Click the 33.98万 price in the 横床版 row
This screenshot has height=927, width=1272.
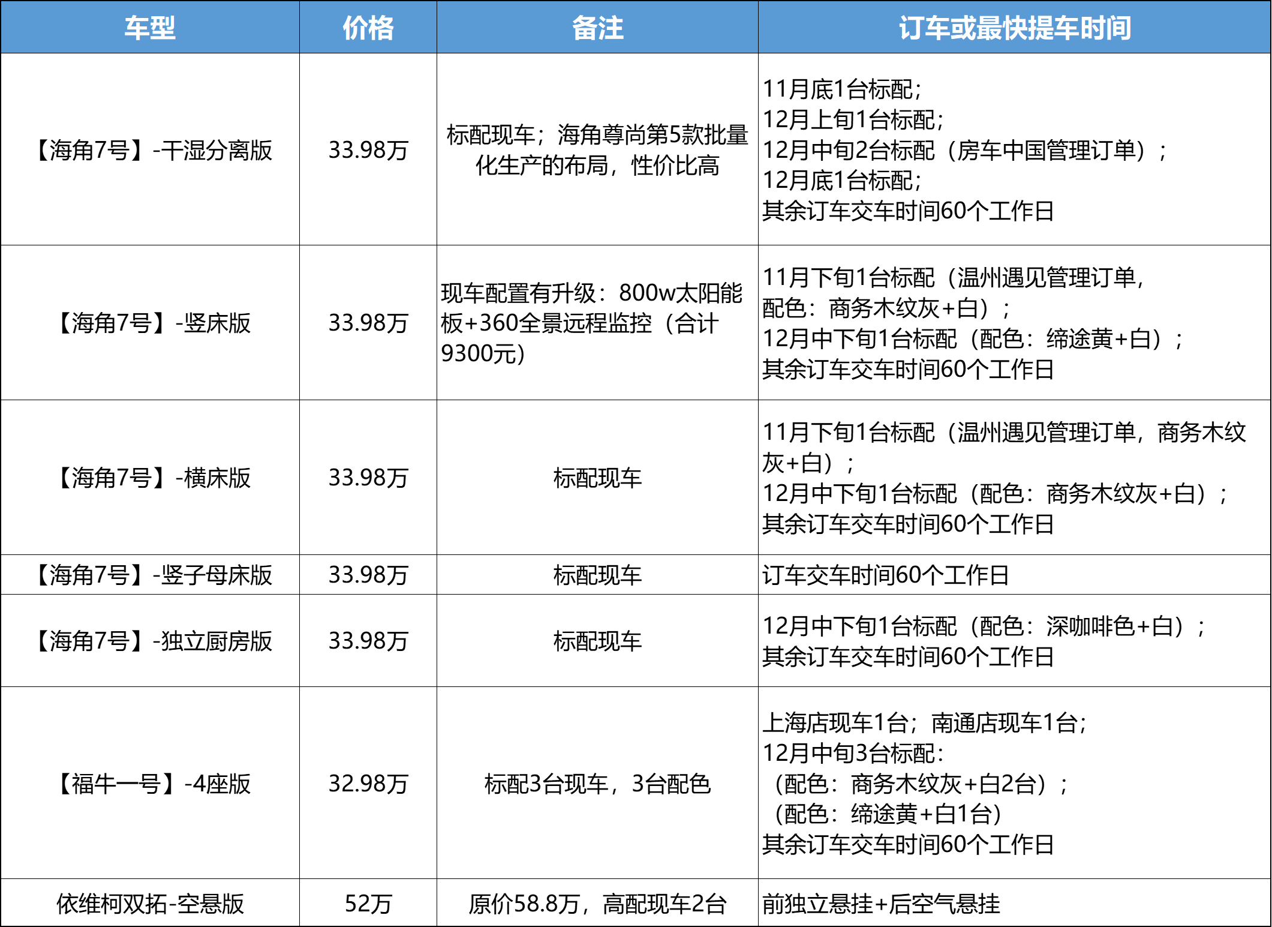368,478
